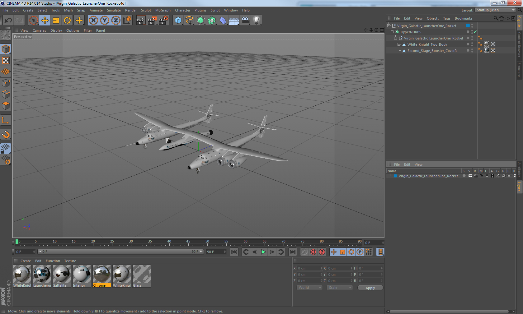
Task: Toggle layer visibility eye icon
Action: point(470,176)
